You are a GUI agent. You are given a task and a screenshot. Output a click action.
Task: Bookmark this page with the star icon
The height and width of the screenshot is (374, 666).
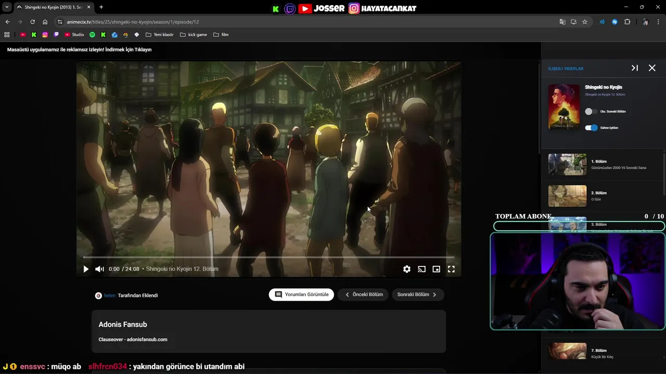pyautogui.click(x=585, y=22)
